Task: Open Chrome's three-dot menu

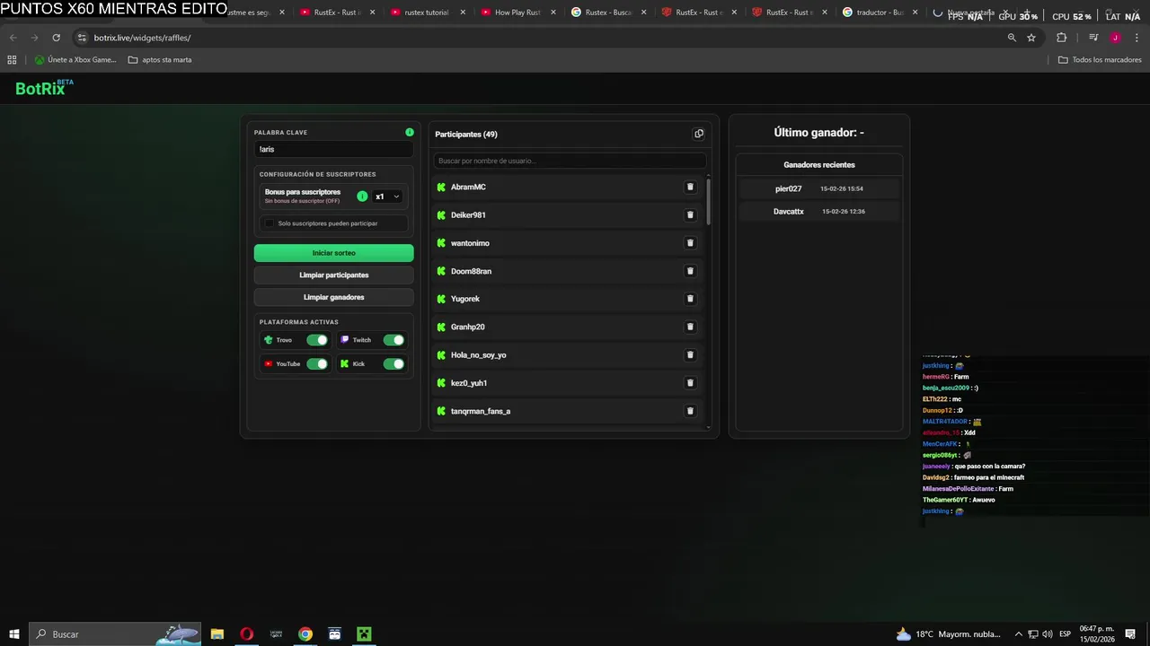Action: click(1137, 38)
